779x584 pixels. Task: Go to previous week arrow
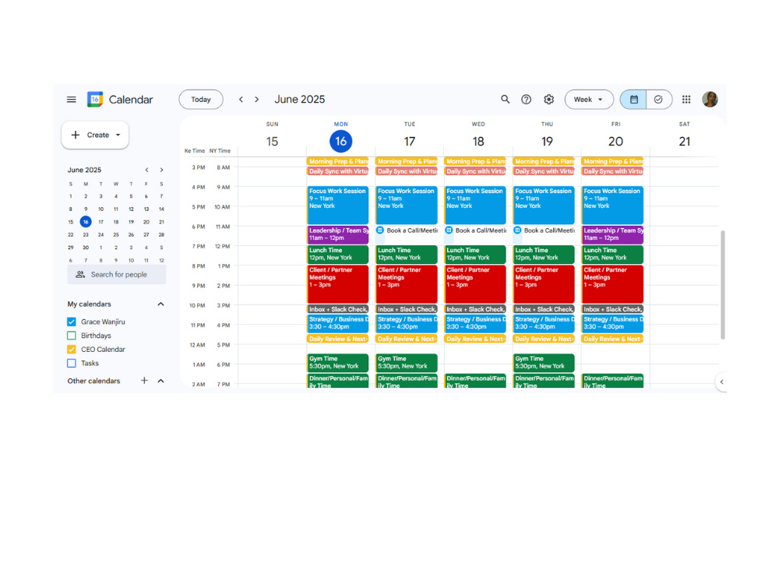tap(241, 100)
